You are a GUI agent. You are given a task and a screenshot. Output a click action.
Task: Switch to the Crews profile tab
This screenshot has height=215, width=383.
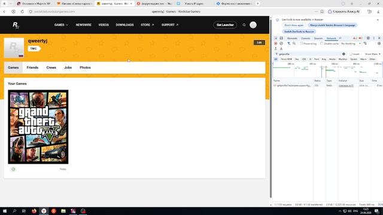[x=51, y=67]
